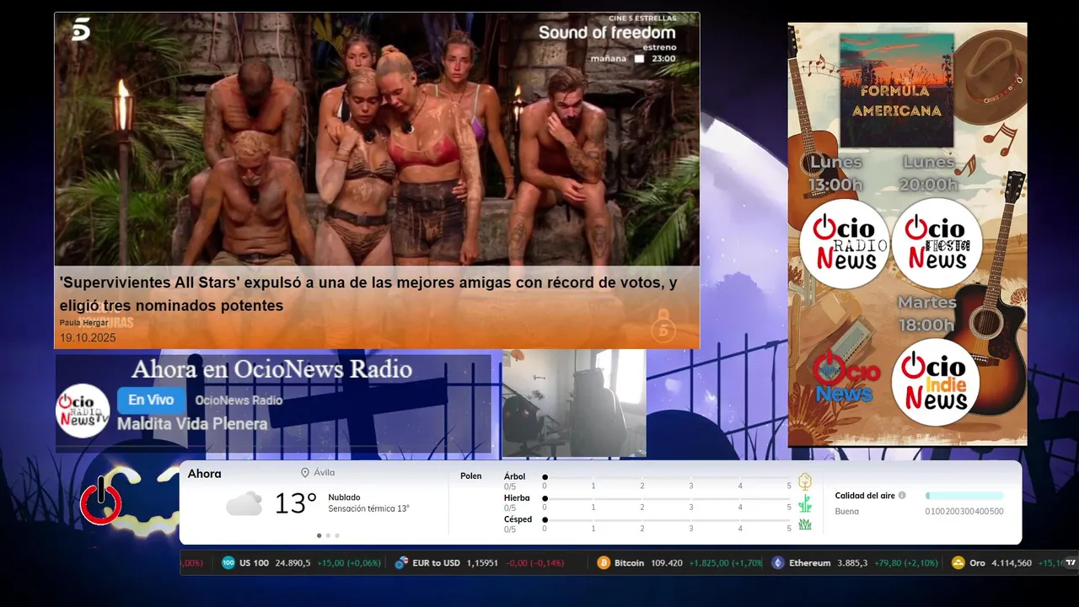The image size is (1079, 607).
Task: Click the Ocio Radio News round logo in schedule panel
Action: pos(845,244)
